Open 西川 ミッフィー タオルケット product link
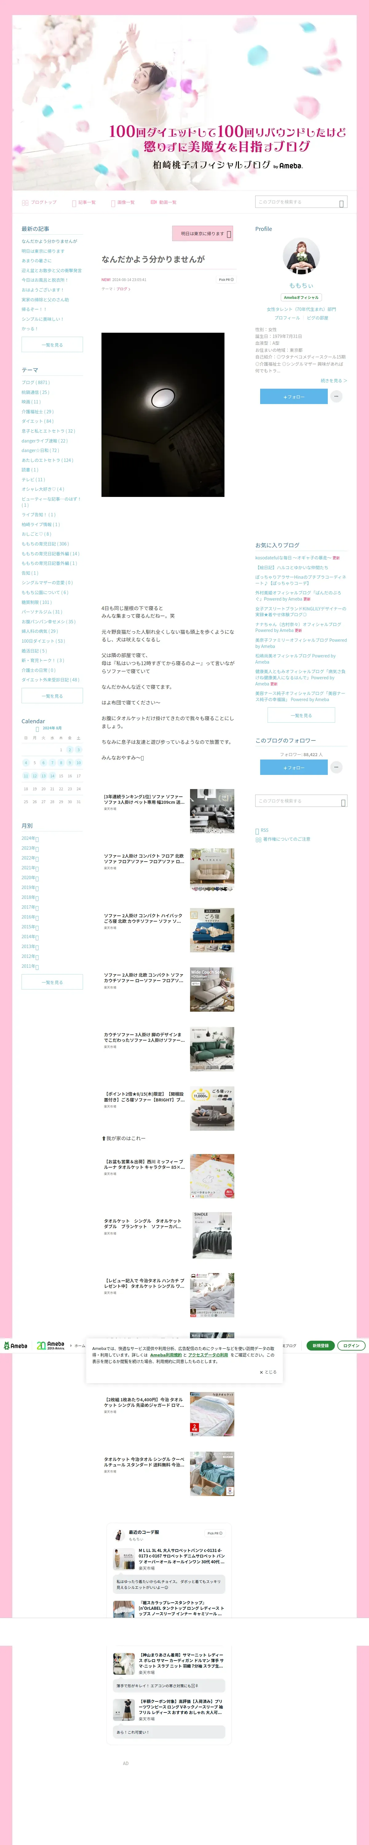369x1845 pixels. coord(144,1165)
